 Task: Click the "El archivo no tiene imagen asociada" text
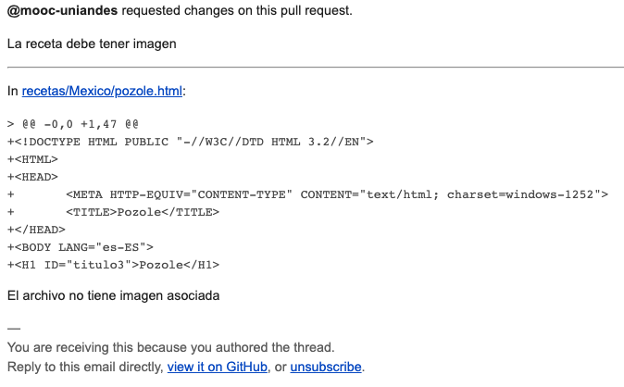114,296
